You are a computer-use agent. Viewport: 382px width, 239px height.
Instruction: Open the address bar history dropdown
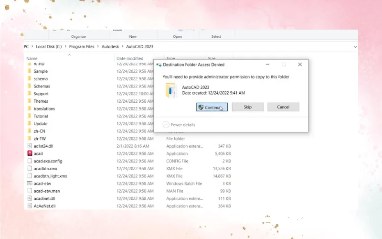(x=355, y=47)
